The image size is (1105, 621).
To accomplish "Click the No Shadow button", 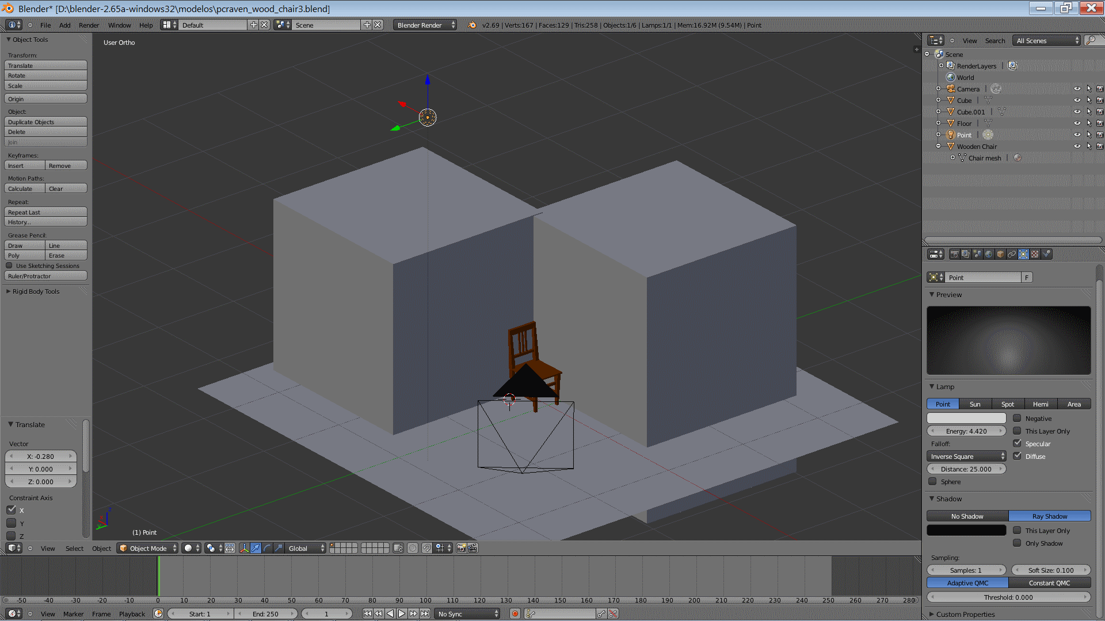I will [967, 516].
